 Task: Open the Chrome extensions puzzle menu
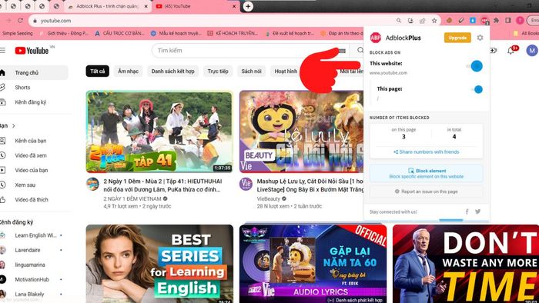click(496, 21)
